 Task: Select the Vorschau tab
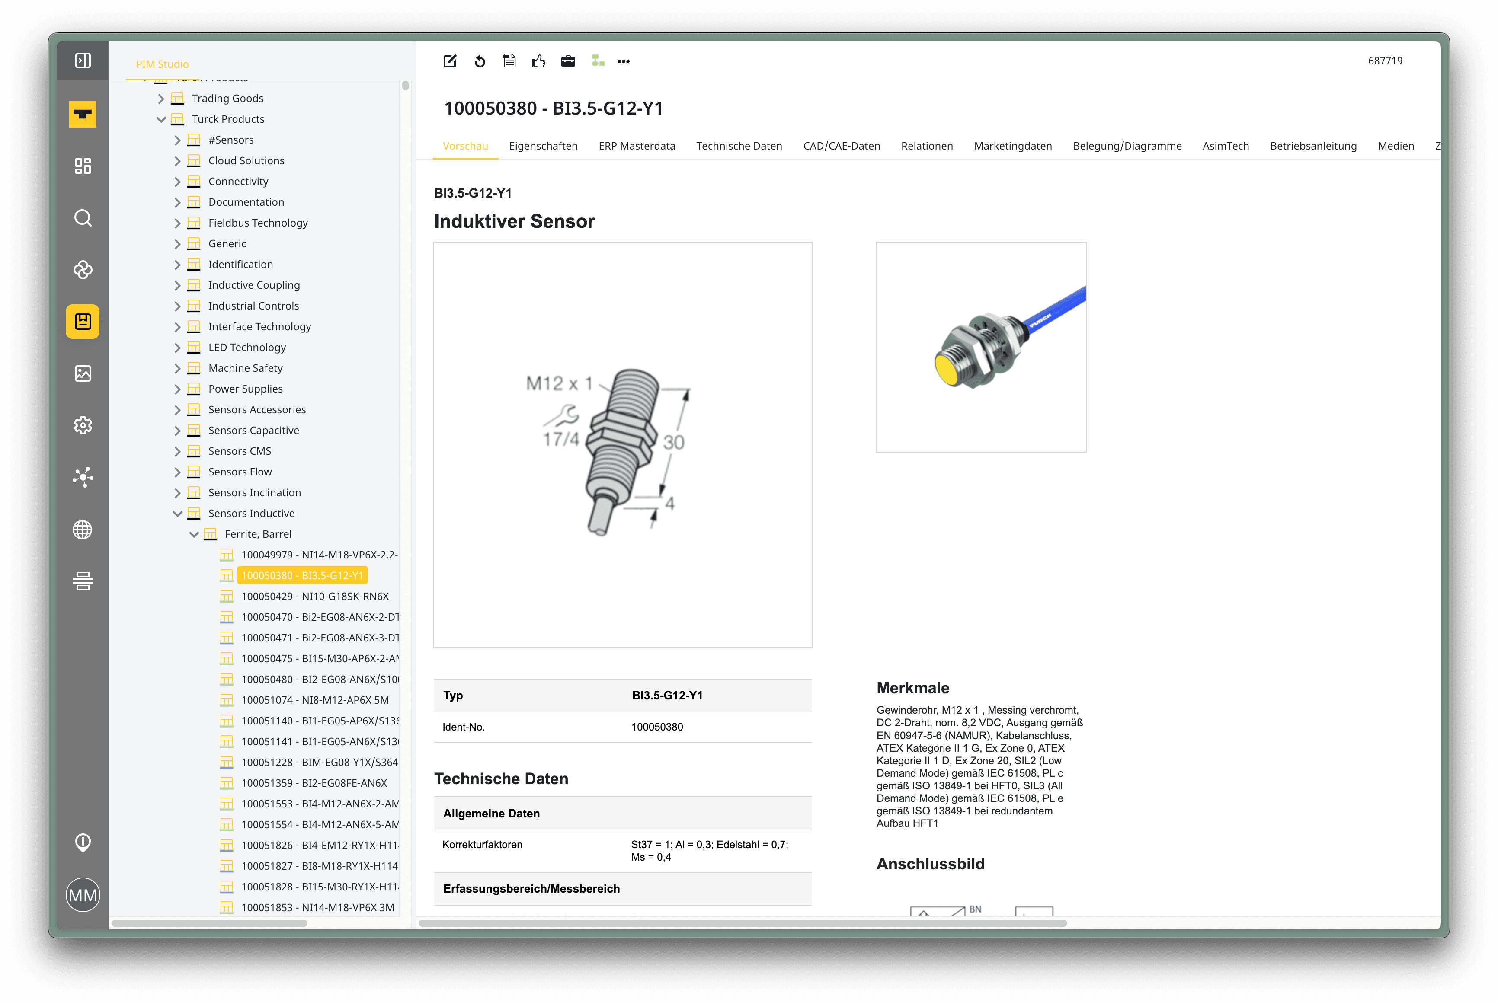[465, 146]
